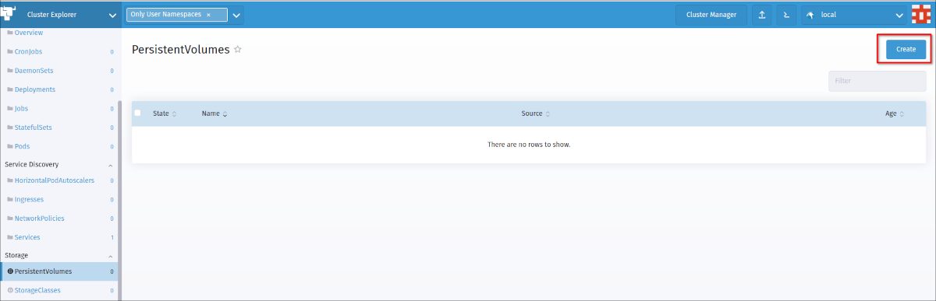
Task: Collapse the Storage section
Action: [x=110, y=256]
